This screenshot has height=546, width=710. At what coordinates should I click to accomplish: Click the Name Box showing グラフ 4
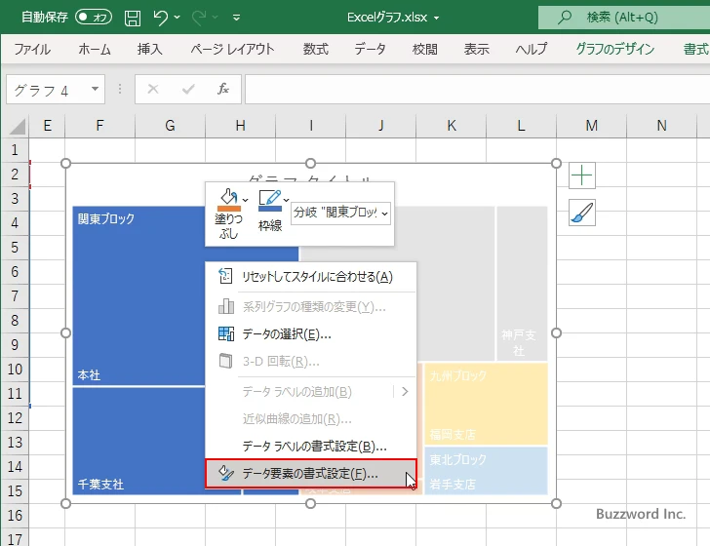(x=48, y=90)
